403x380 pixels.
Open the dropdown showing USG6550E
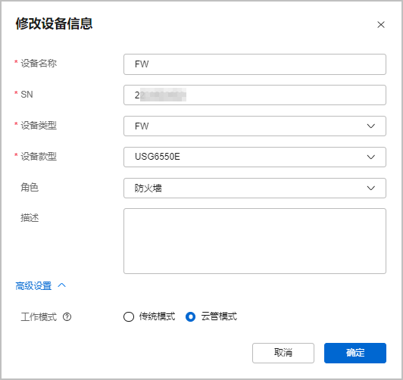pos(255,157)
